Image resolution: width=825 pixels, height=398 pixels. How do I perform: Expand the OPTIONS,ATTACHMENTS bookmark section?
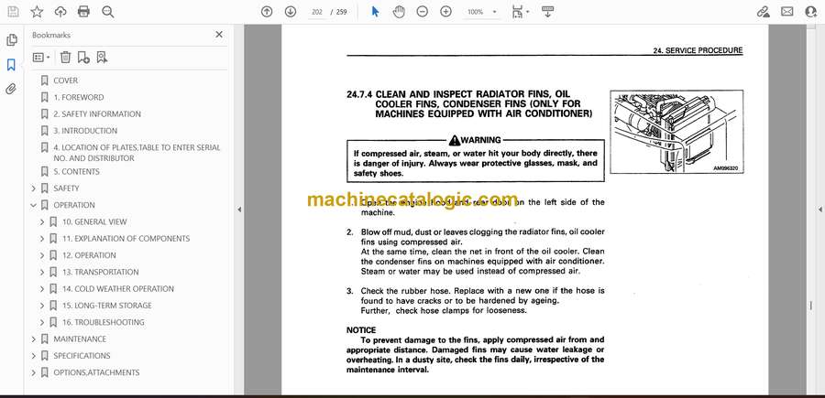pos(34,372)
